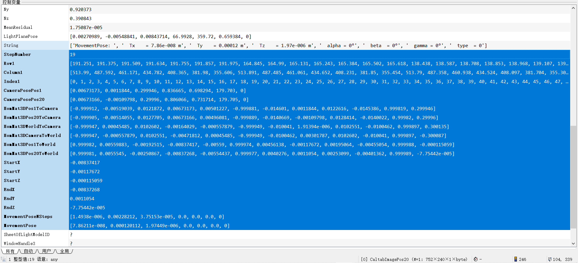Select the WindowHandle3 variable
Viewport: 578px width, 263px height.
coord(20,243)
